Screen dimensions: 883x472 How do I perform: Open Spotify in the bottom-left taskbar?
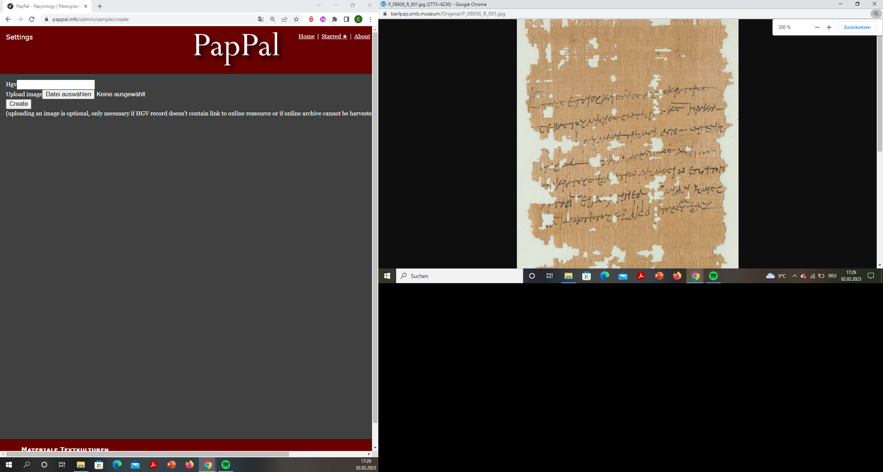226,465
